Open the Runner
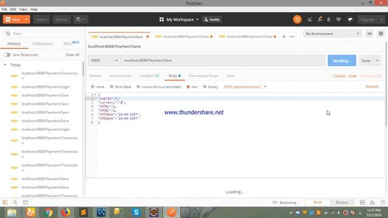The width and height of the screenshot is (388, 218). (x=62, y=19)
